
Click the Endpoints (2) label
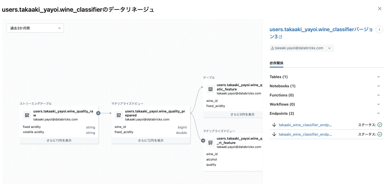pyautogui.click(x=282, y=113)
